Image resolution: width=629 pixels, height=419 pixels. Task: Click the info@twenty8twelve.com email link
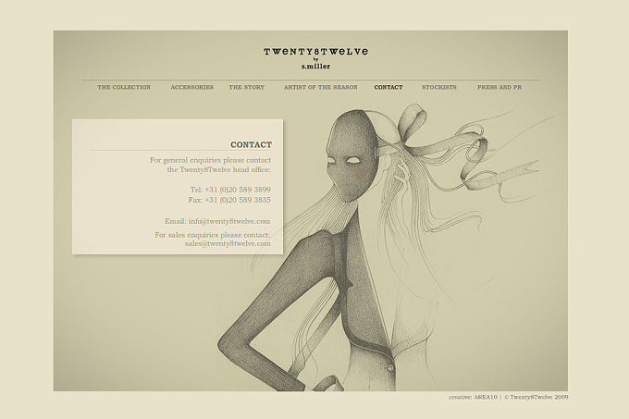pyautogui.click(x=229, y=221)
